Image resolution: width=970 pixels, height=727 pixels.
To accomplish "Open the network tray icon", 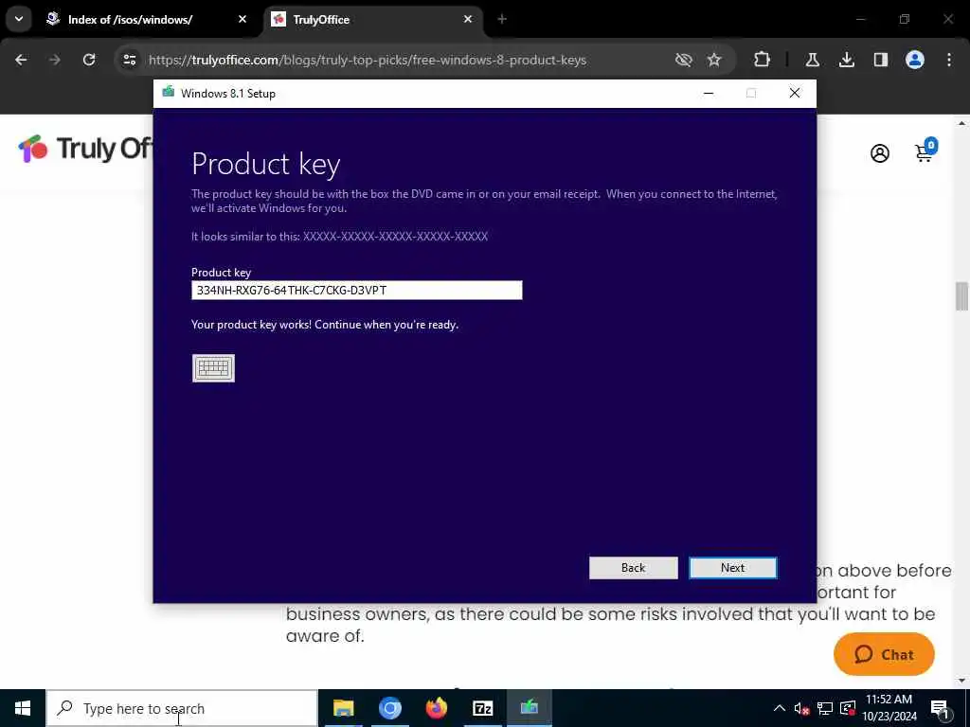I will tap(825, 709).
